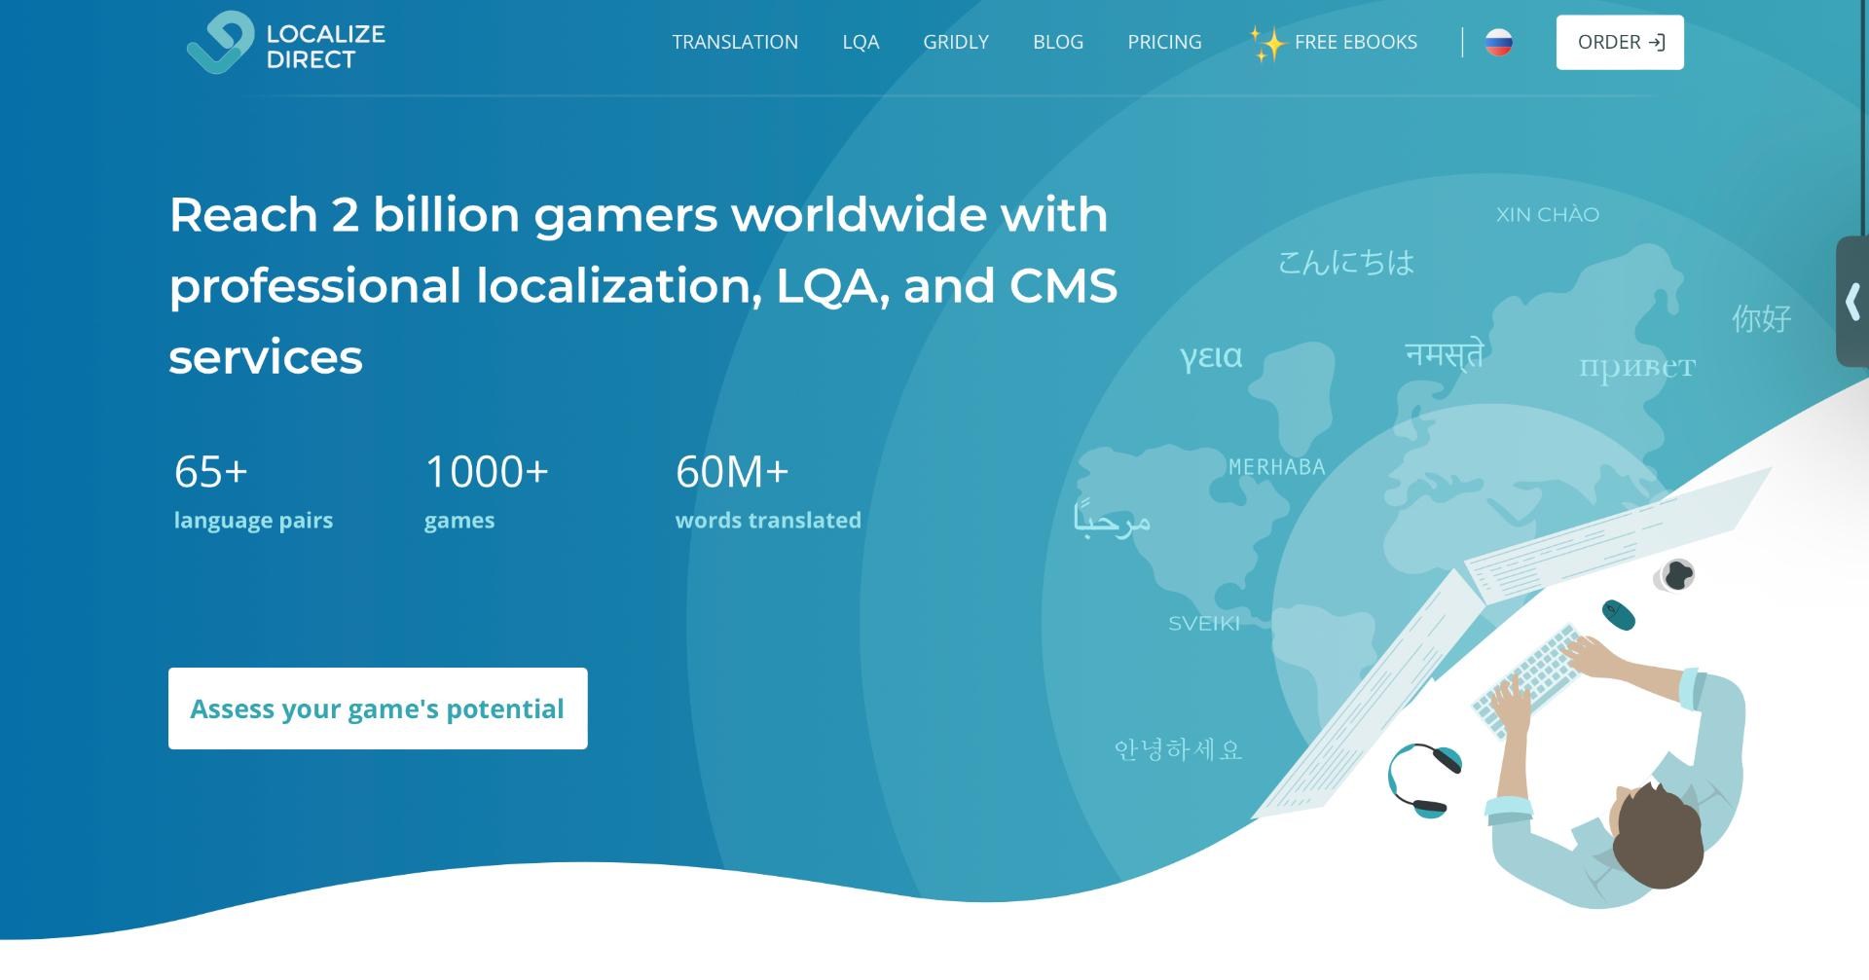The image size is (1869, 980).
Task: Click the MERHABA greeting text
Action: (1277, 467)
